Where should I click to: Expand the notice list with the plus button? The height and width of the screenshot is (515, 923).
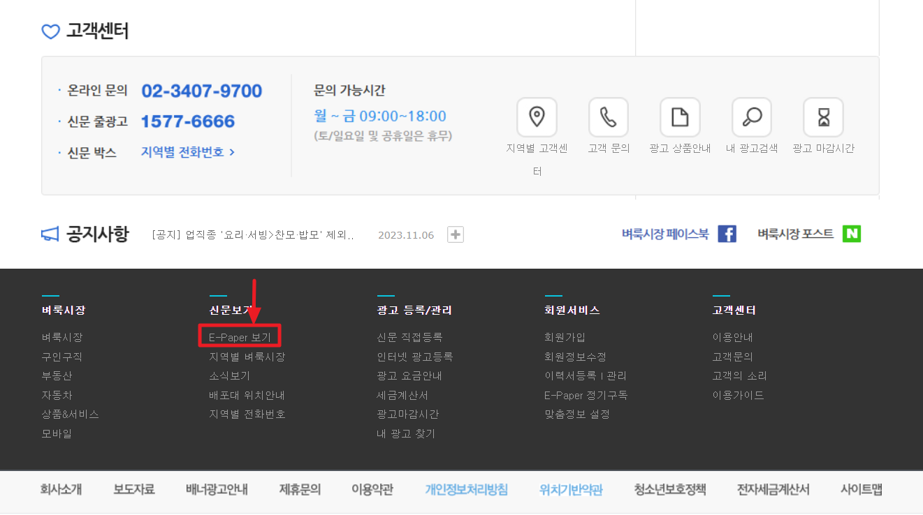point(455,234)
